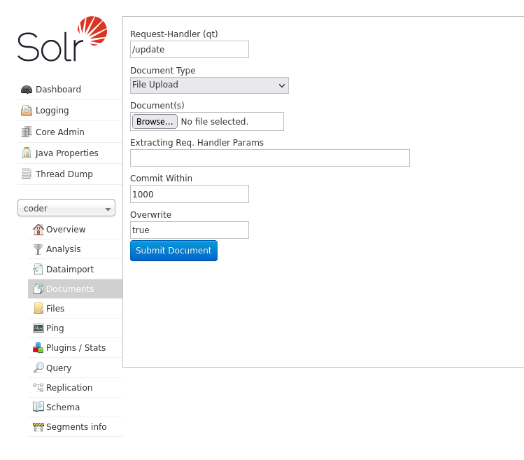Viewport: 524px width, 460px height.
Task: Click the Java Properties jar icon
Action: click(x=27, y=153)
